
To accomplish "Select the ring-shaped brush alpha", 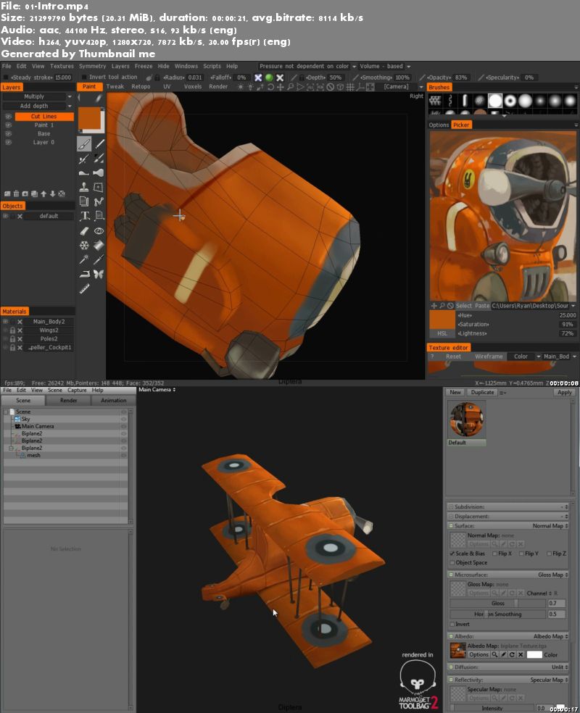I will click(510, 101).
